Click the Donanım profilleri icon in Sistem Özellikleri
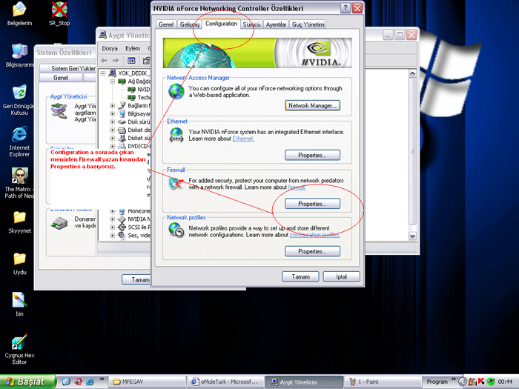 pyautogui.click(x=59, y=223)
